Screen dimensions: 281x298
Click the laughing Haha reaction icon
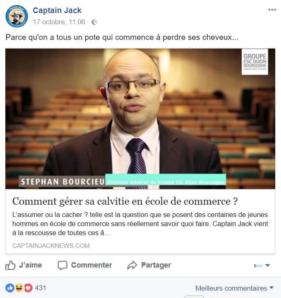[19, 288]
